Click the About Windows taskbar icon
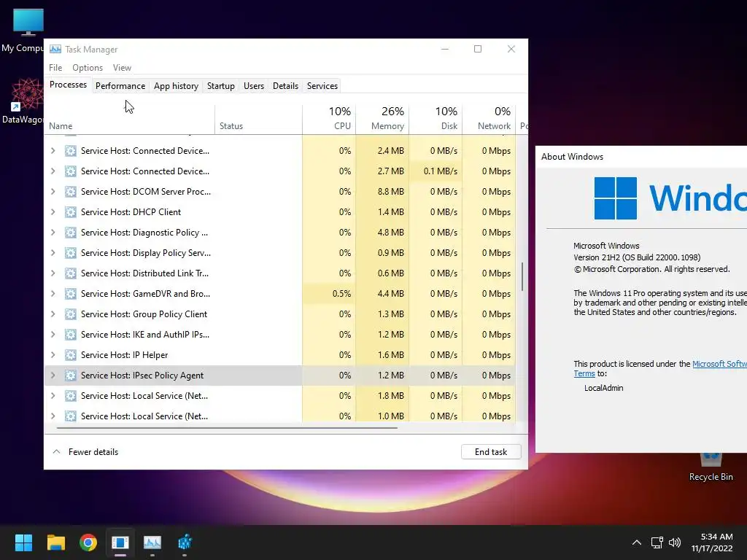 [x=120, y=542]
